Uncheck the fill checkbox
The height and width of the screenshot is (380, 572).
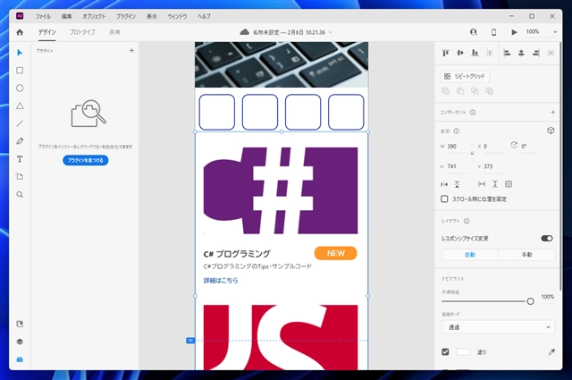pyautogui.click(x=445, y=352)
